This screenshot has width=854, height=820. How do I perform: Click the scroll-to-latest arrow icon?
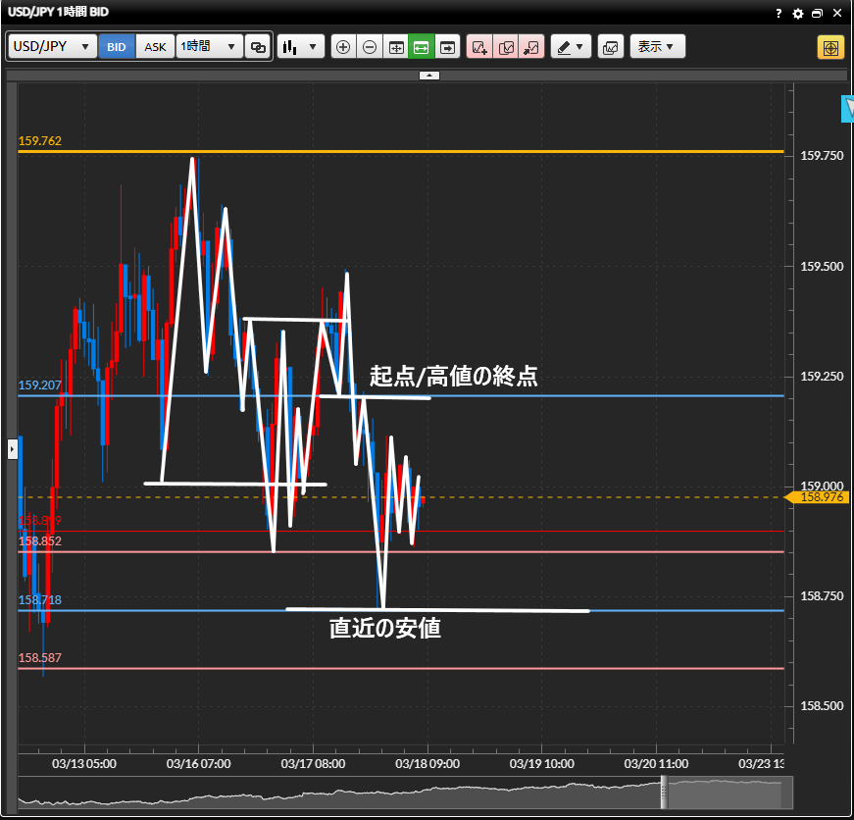pyautogui.click(x=447, y=46)
